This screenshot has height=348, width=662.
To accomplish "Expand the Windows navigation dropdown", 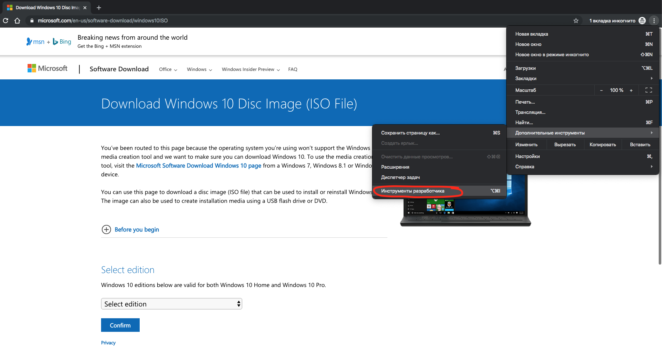I will pyautogui.click(x=200, y=69).
